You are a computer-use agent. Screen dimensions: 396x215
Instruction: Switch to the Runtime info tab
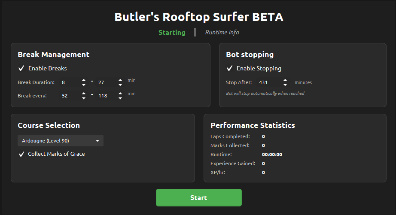[222, 32]
